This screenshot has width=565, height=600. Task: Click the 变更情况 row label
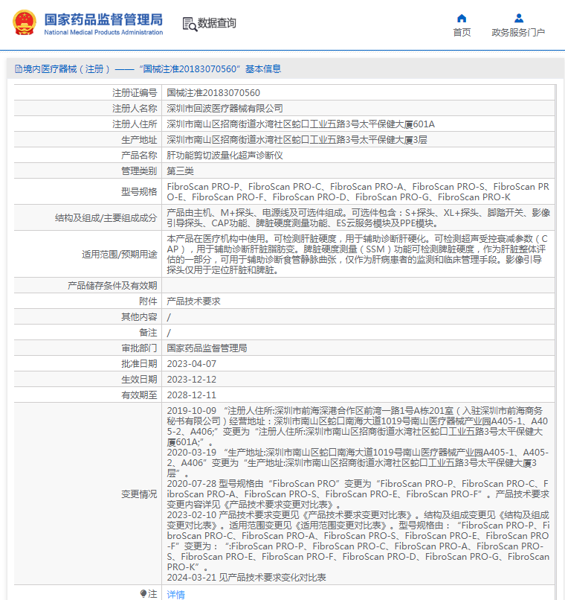coord(139,494)
